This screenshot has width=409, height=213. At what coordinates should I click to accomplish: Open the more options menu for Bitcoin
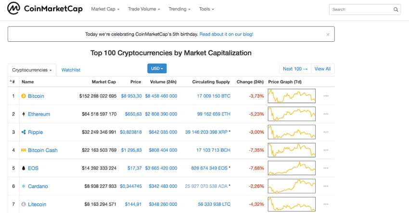(326, 96)
